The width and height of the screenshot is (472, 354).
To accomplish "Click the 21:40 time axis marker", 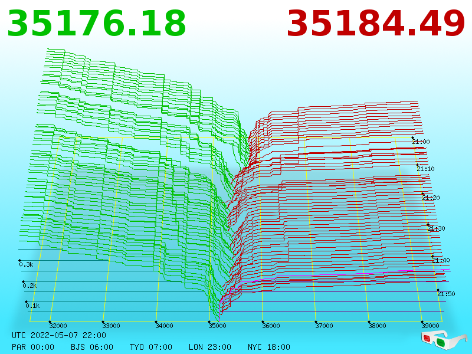I will (441, 260).
